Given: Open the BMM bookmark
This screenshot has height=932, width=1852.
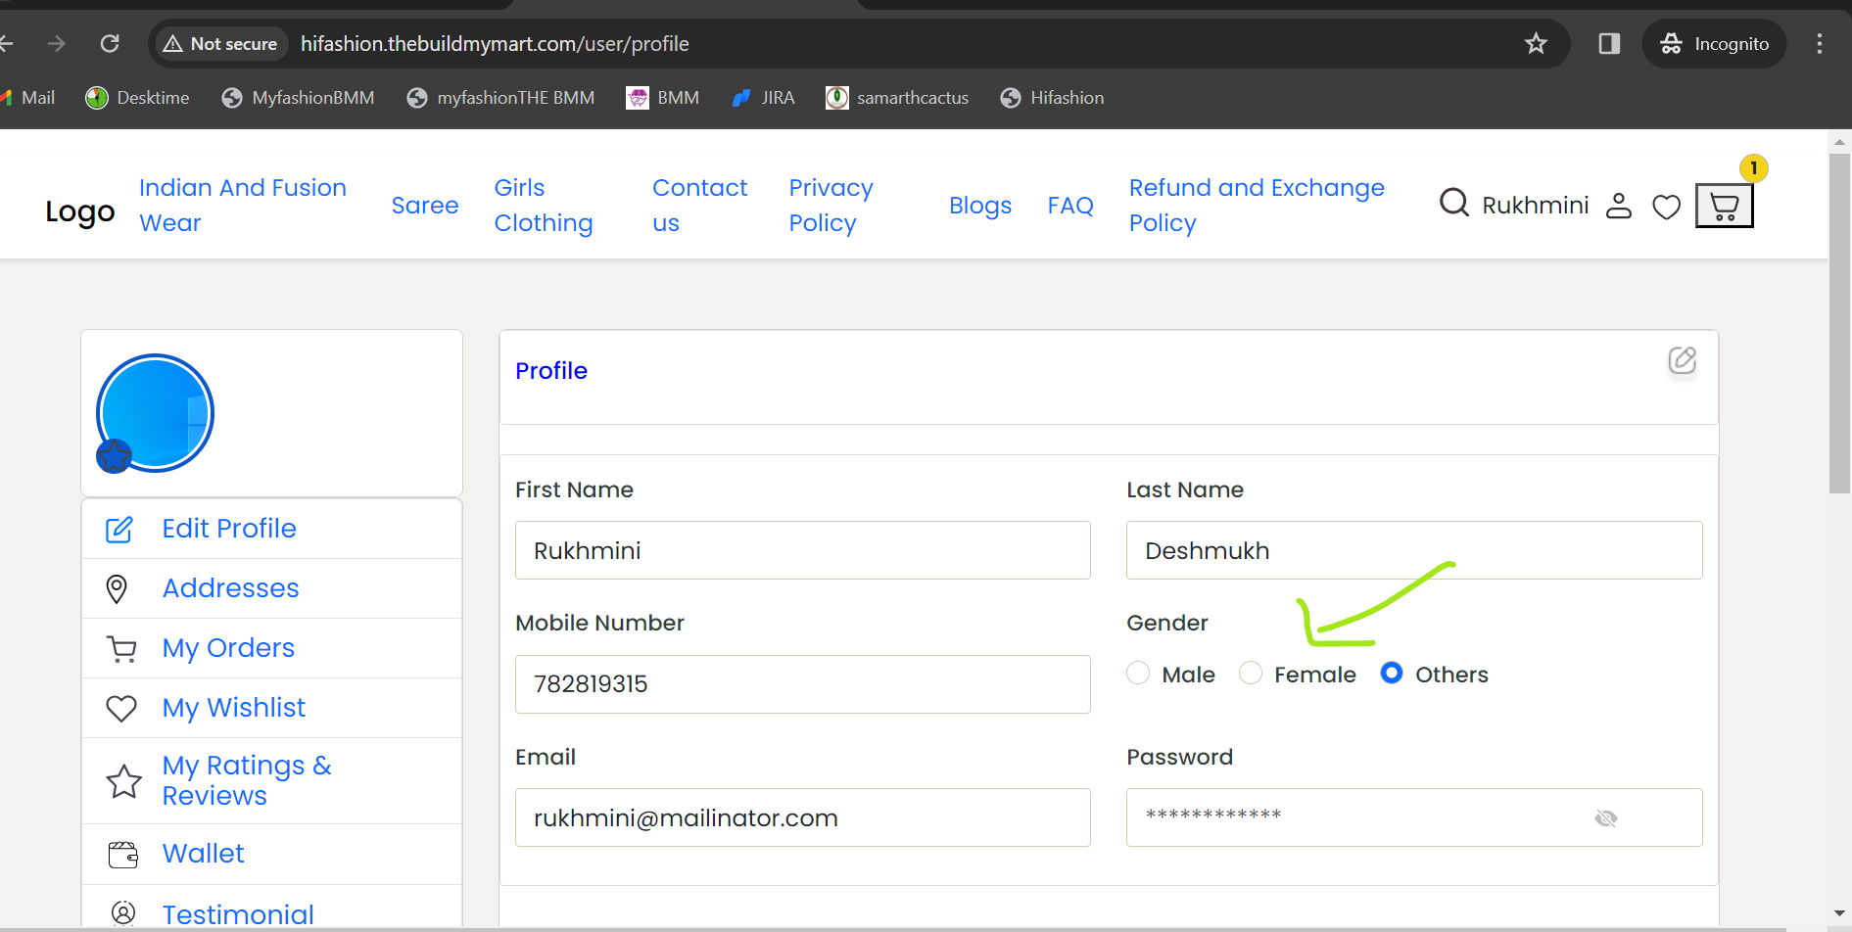Looking at the screenshot, I should [663, 98].
